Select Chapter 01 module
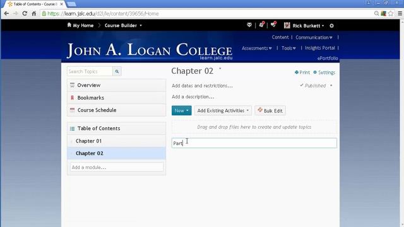The width and height of the screenshot is (404, 227). pos(116,141)
